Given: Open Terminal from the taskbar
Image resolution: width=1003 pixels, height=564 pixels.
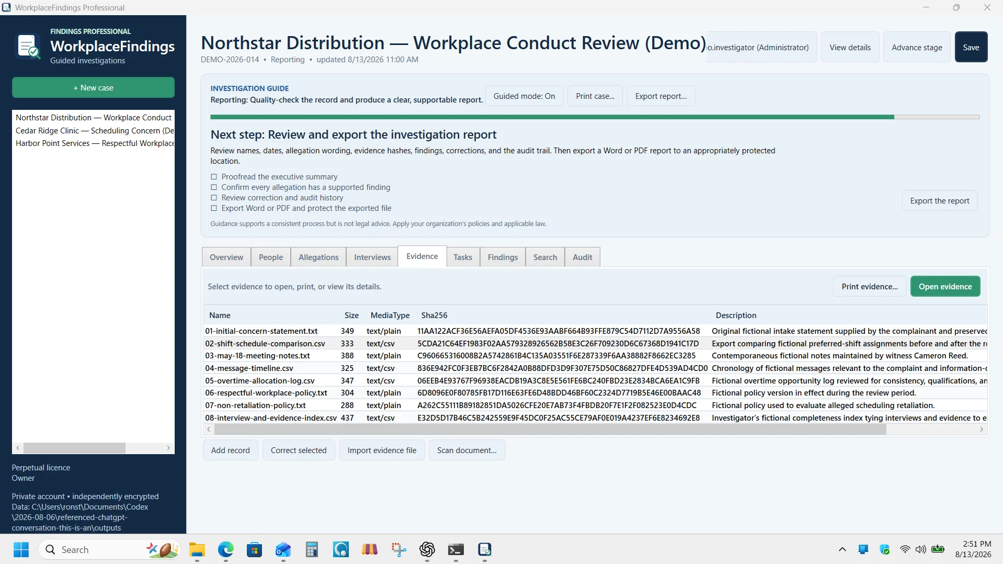Looking at the screenshot, I should point(456,549).
